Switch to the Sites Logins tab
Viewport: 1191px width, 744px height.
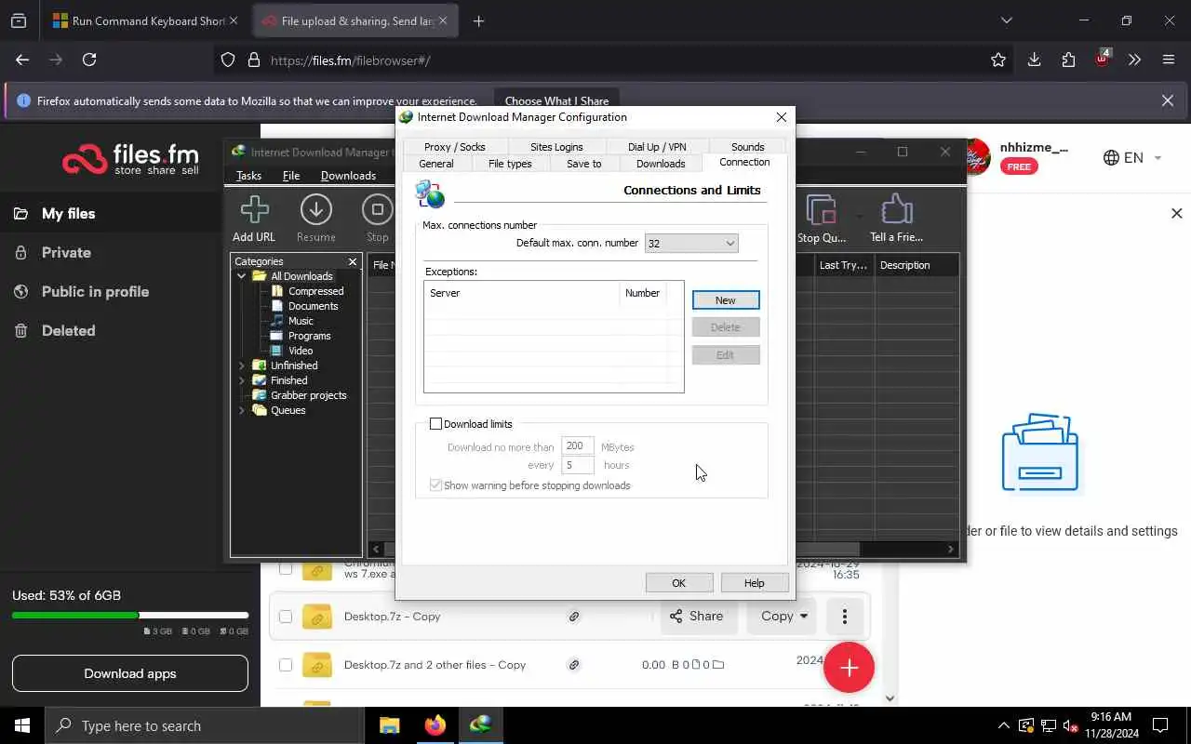pos(556,147)
